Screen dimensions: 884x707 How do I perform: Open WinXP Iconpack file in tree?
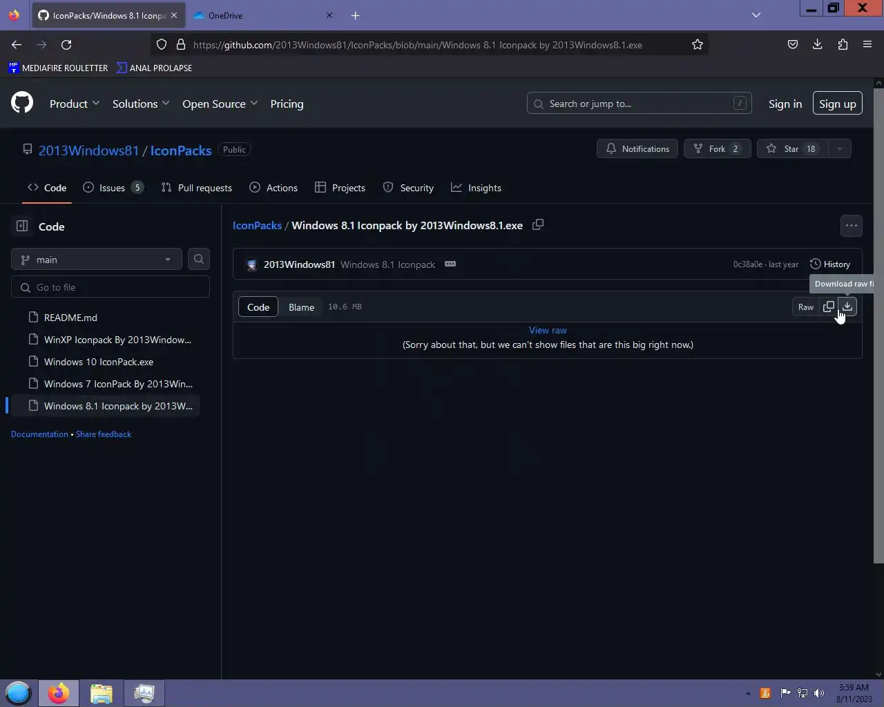[x=110, y=340]
